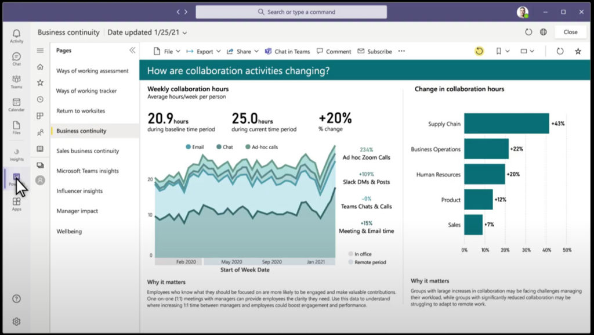
Task: Click the highlighted reset to default icon
Action: coord(479,51)
